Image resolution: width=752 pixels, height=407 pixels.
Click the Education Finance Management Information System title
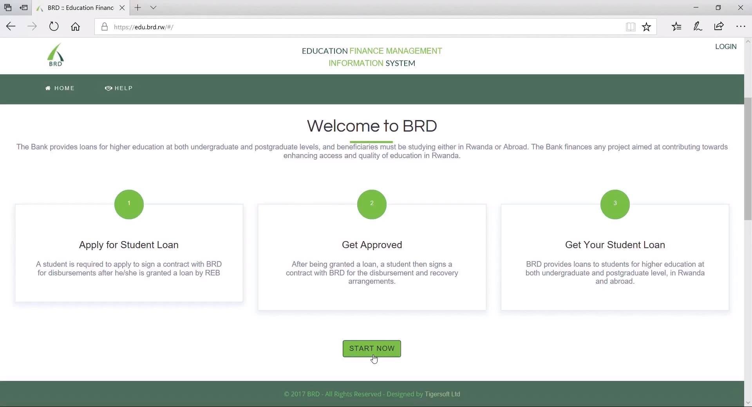pos(372,57)
